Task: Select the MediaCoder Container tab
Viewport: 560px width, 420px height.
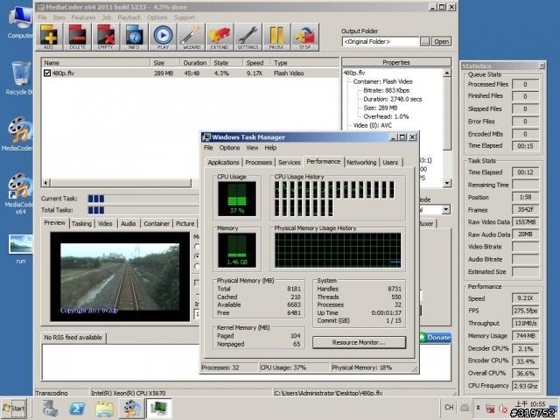Action: 157,224
